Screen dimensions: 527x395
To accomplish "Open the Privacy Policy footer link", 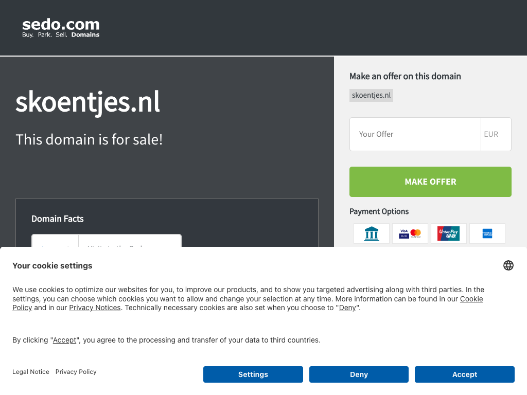I will click(76, 372).
